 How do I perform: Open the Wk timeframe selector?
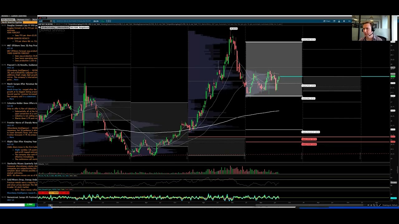click(349, 21)
